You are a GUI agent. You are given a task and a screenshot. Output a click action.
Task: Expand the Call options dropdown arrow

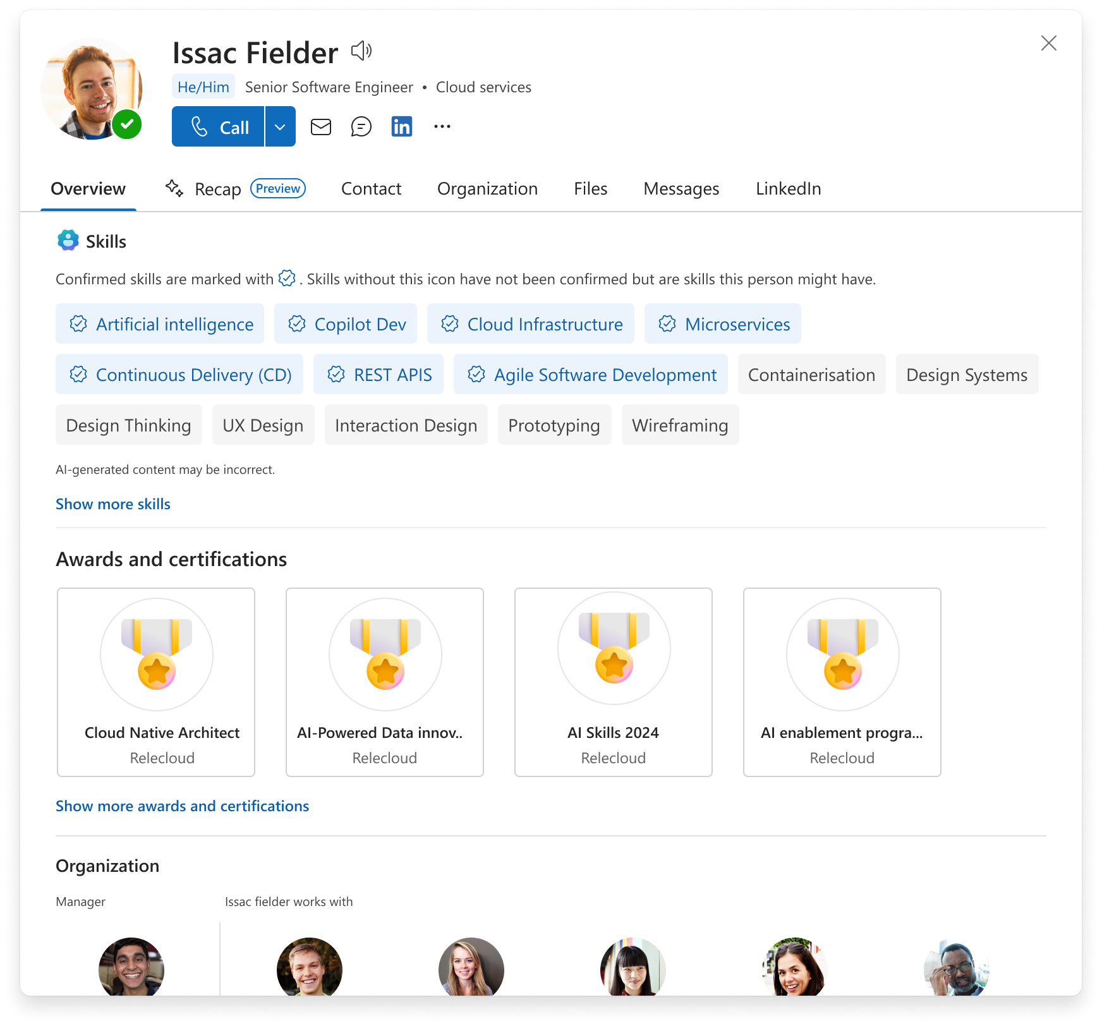[281, 127]
